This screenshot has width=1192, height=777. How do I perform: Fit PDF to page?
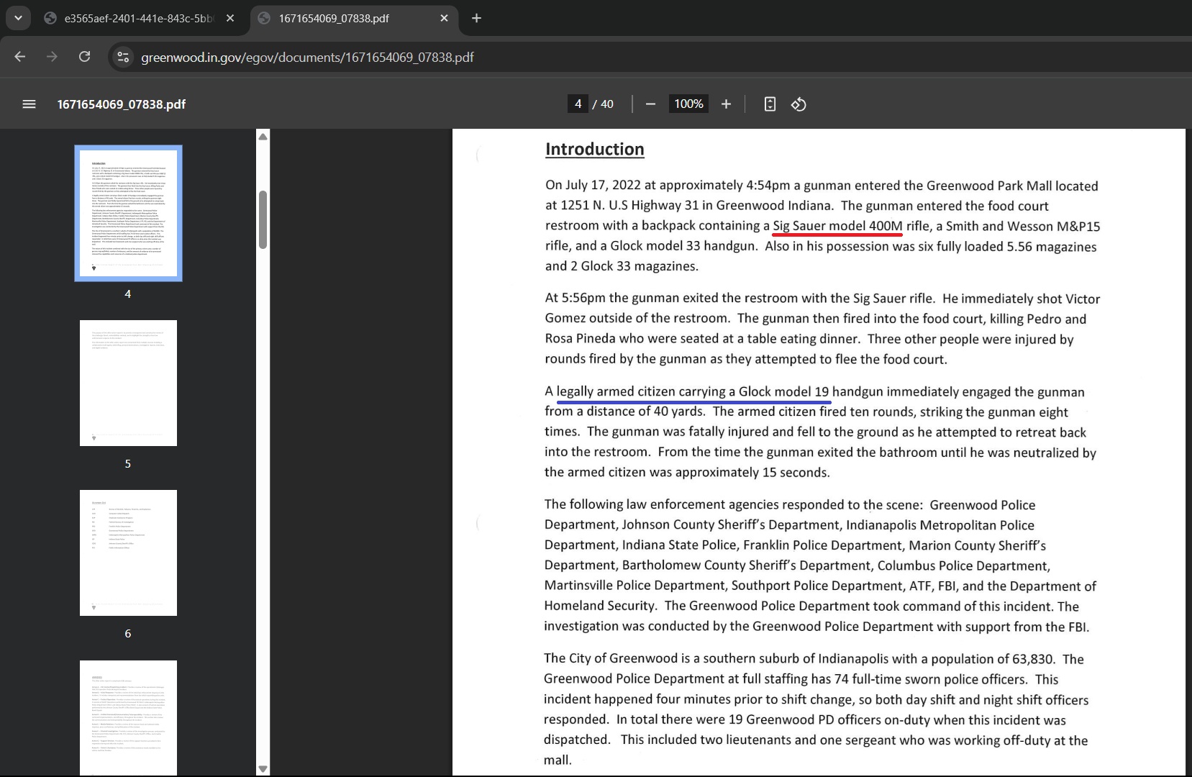770,104
